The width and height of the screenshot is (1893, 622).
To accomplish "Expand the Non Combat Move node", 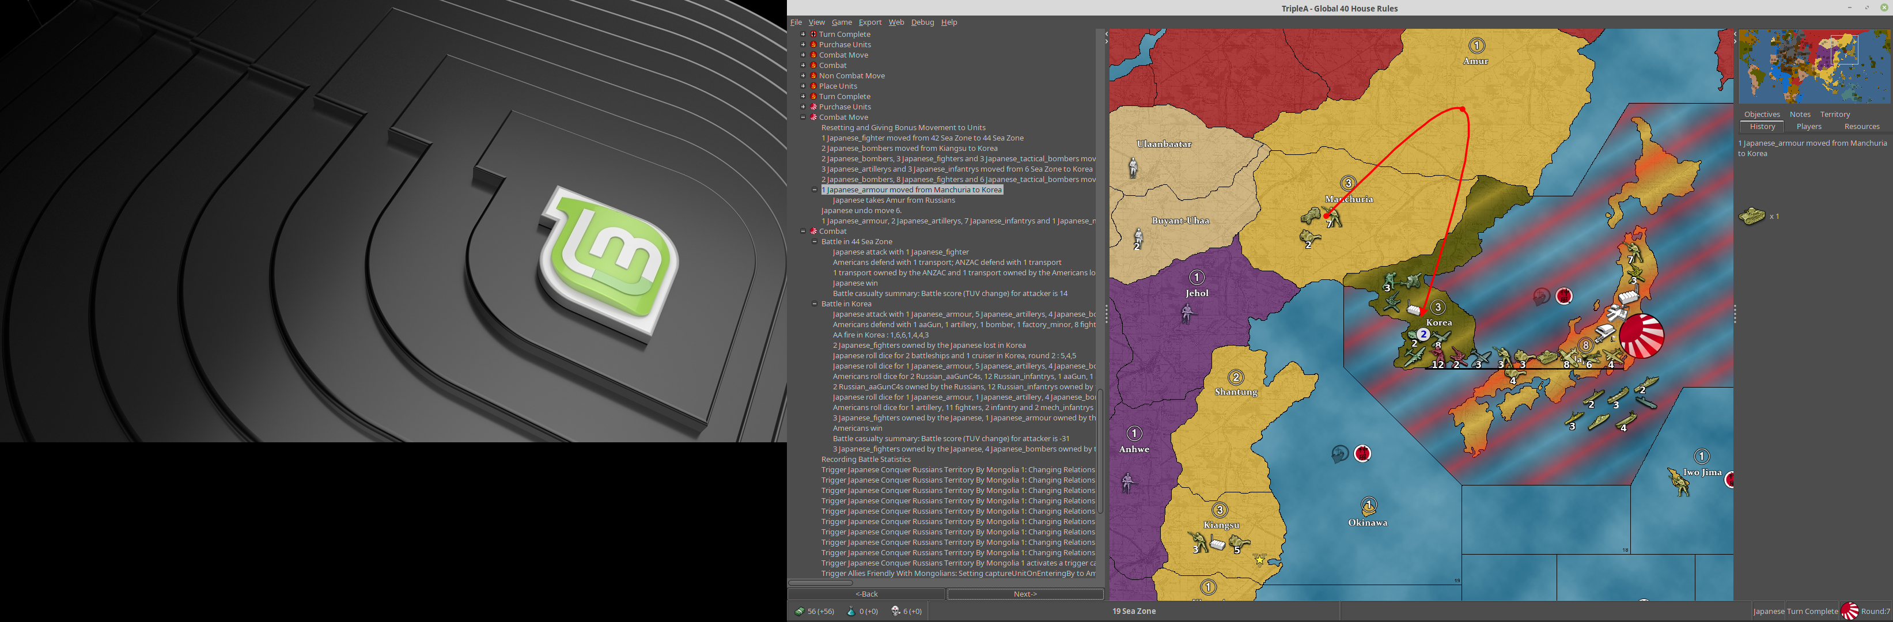I will pos(803,75).
